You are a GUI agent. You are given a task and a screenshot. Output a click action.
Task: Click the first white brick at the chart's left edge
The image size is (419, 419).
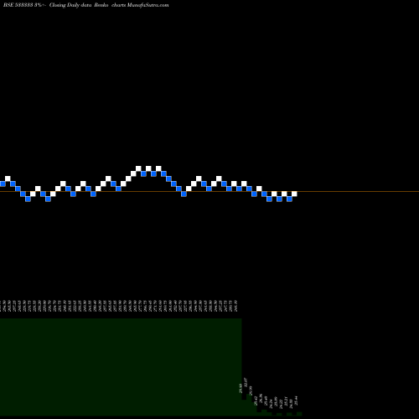tap(8, 178)
